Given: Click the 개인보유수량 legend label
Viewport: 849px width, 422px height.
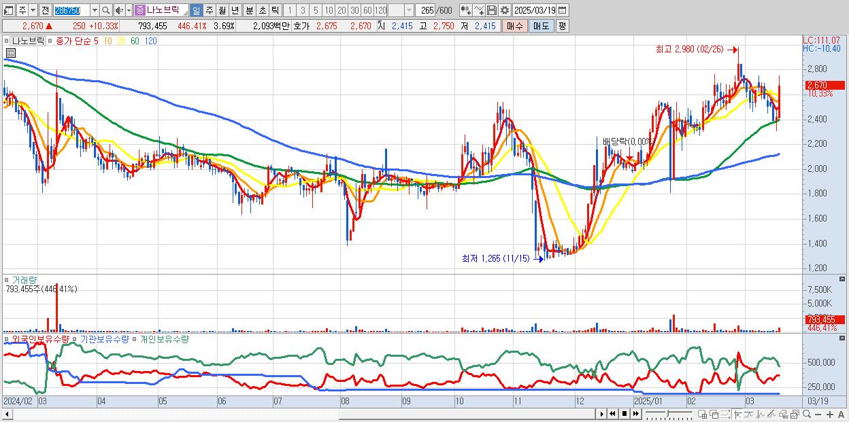Looking at the screenshot, I should (164, 338).
